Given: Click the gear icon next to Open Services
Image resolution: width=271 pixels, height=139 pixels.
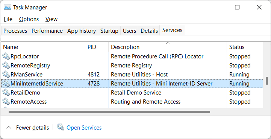Looking at the screenshot, I should 61,127.
